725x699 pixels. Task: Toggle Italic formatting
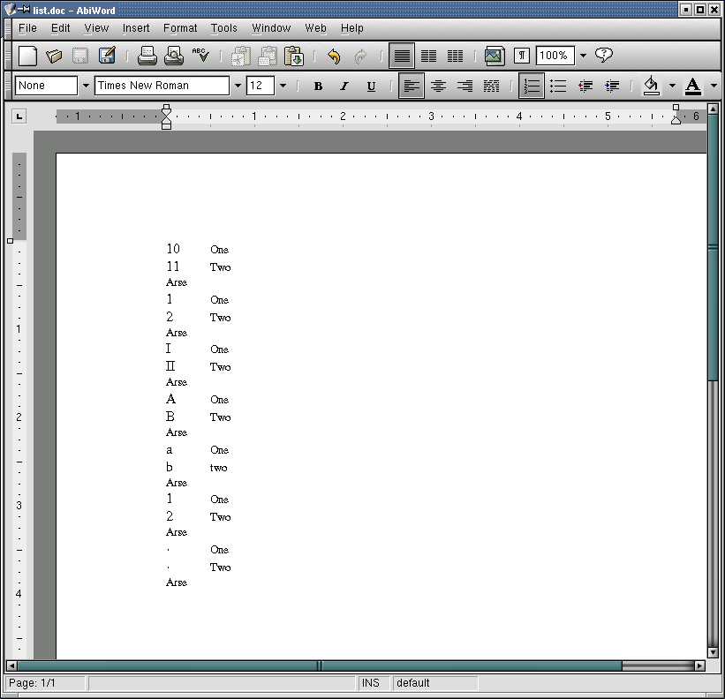click(x=344, y=86)
